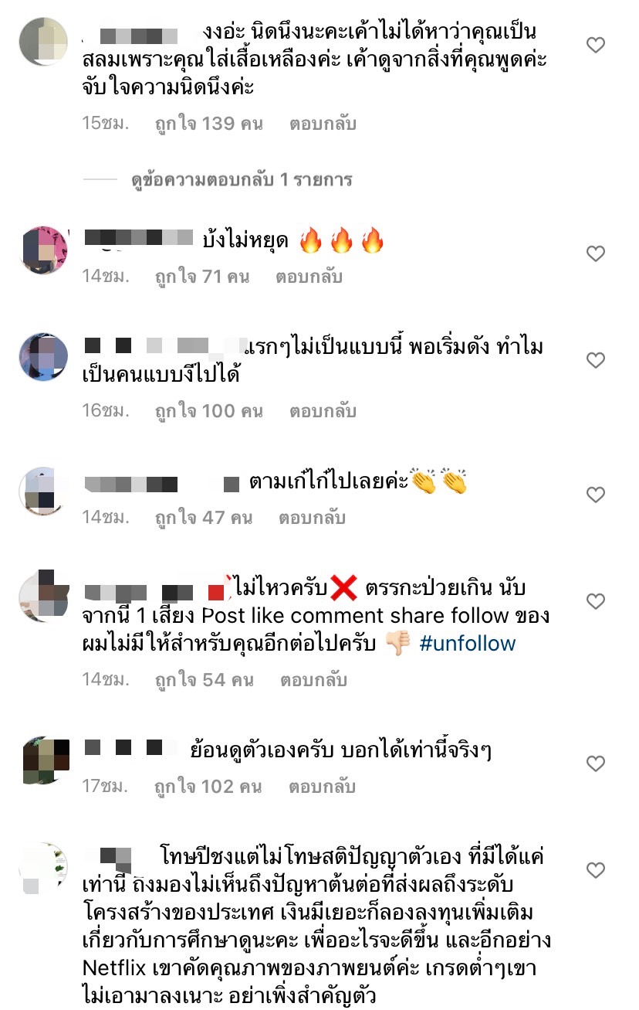This screenshot has height=1010, width=639.
Task: Tap the heart on the fire-emoji comment
Action: pos(595,253)
